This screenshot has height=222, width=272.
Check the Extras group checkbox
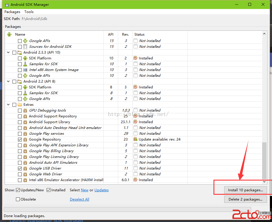click(x=14, y=105)
